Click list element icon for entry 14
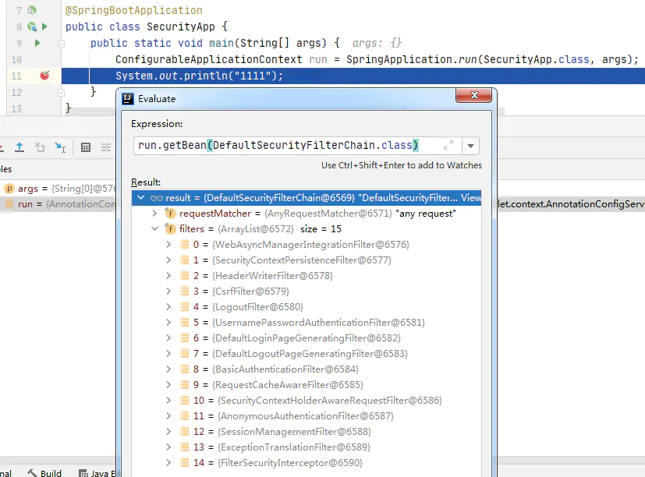 185,463
